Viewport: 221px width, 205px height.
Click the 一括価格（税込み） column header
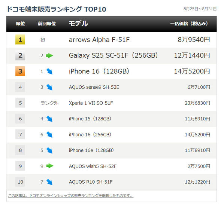[x=189, y=24]
